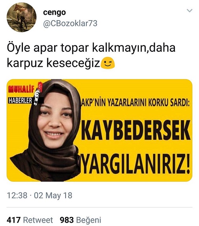View the 417 Retweet list
Image resolution: width=199 pixels, height=226 pixels.
[x=30, y=220]
